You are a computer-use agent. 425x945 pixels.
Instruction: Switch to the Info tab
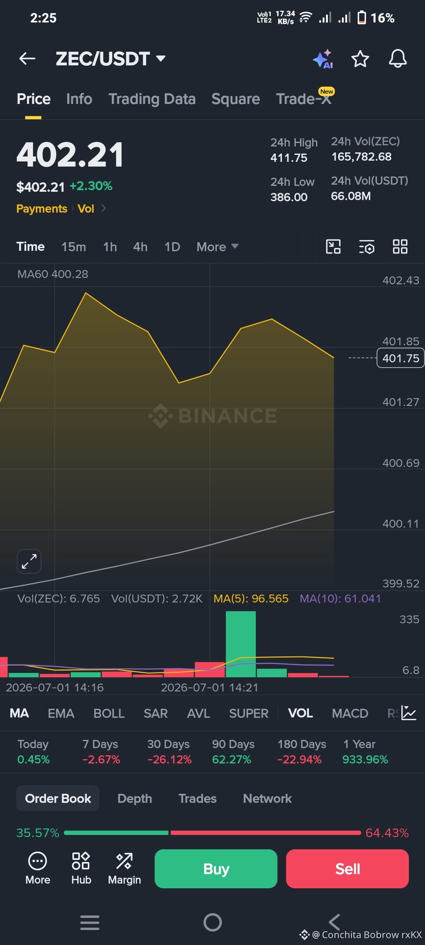79,99
